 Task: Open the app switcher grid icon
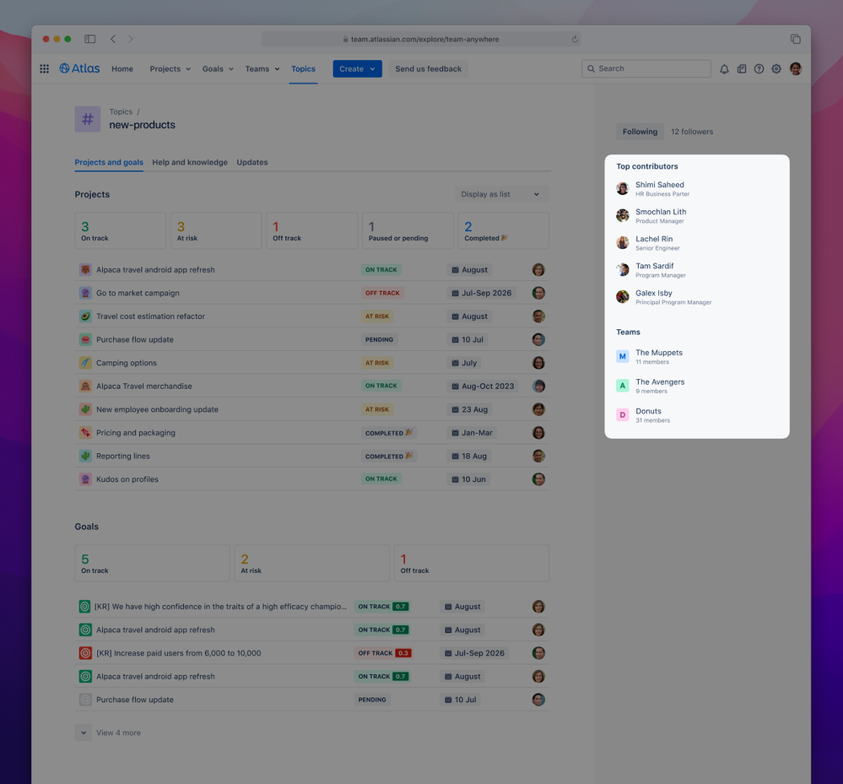pos(44,69)
